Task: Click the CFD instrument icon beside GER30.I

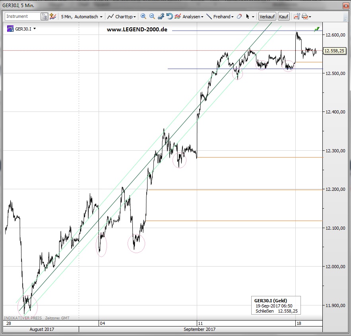Action: click(10, 29)
